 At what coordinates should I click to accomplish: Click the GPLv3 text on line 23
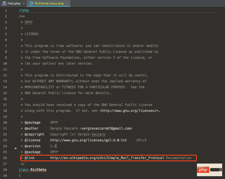point(141,140)
